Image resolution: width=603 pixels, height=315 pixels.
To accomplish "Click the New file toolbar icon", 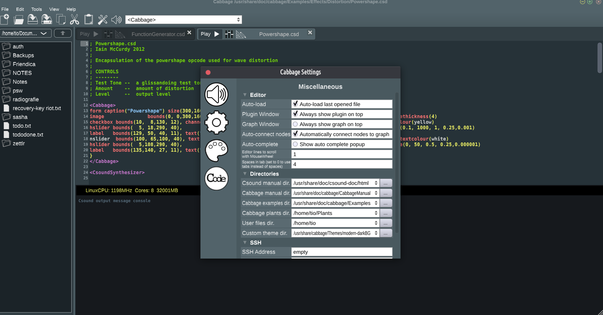I will click(x=5, y=19).
